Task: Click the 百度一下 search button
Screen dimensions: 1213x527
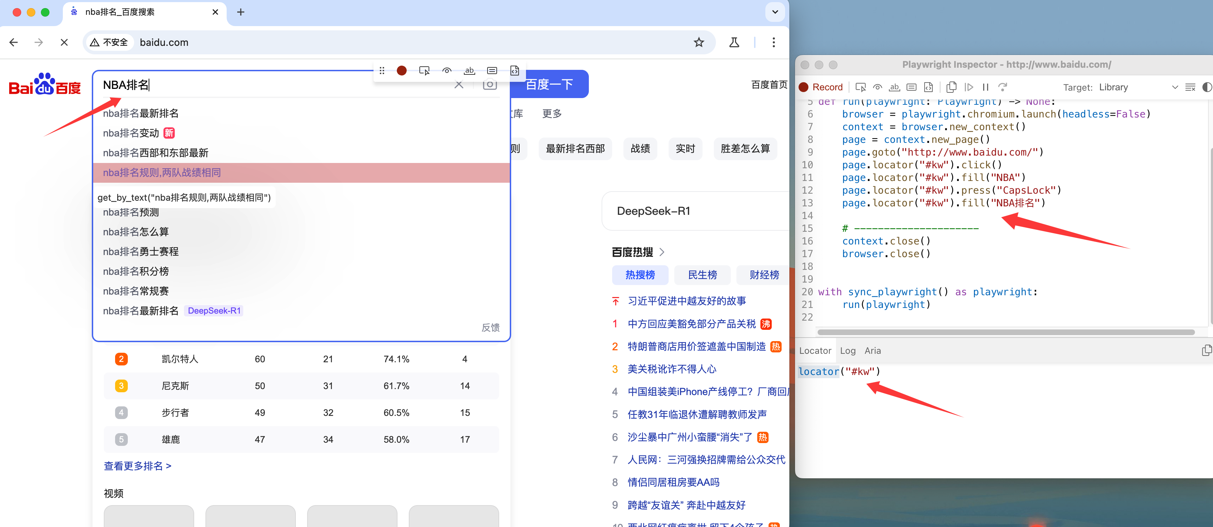Action: click(x=549, y=84)
